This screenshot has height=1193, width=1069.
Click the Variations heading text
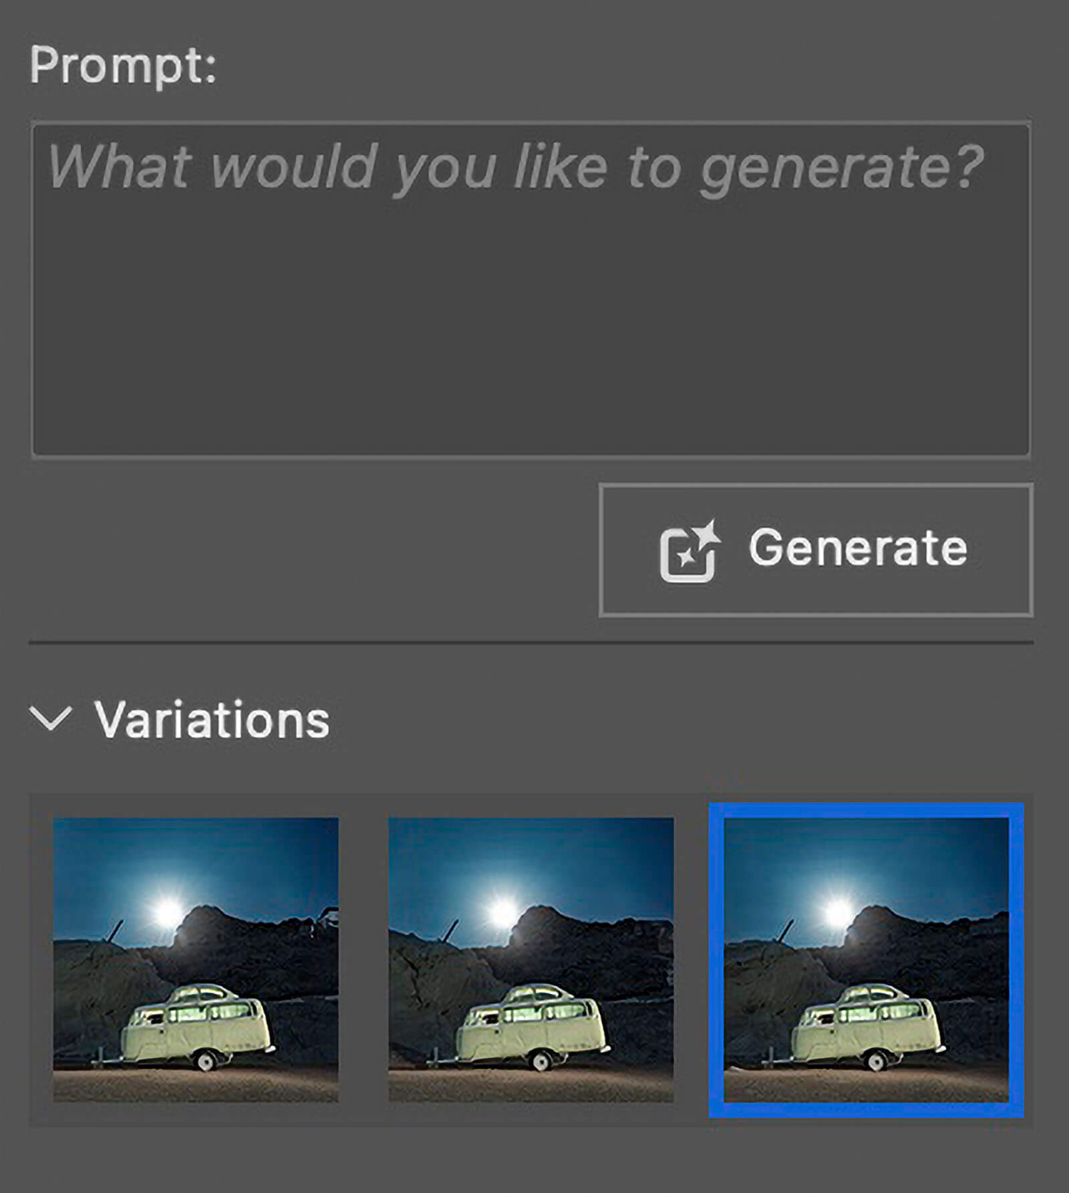[x=212, y=720]
